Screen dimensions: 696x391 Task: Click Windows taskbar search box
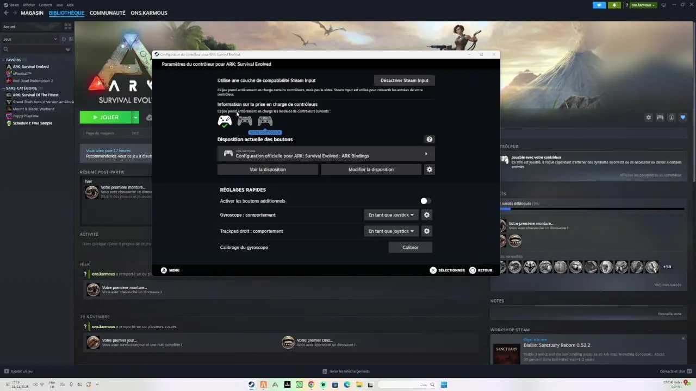pyautogui.click(x=407, y=384)
